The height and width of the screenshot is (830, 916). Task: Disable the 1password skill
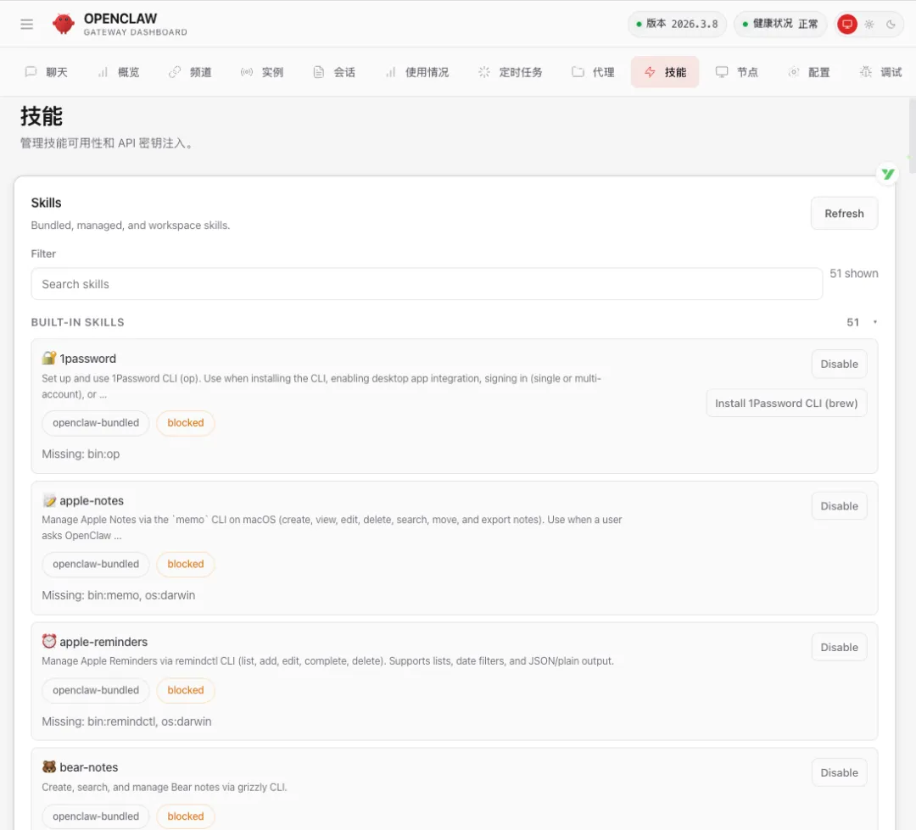tap(839, 364)
